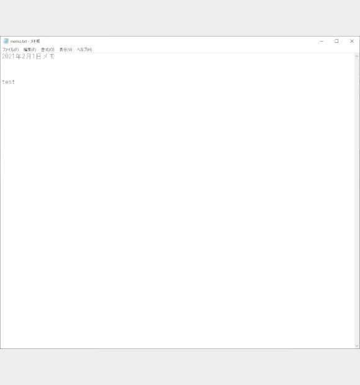
Task: Click the blank editor area below test
Action: pos(177,216)
